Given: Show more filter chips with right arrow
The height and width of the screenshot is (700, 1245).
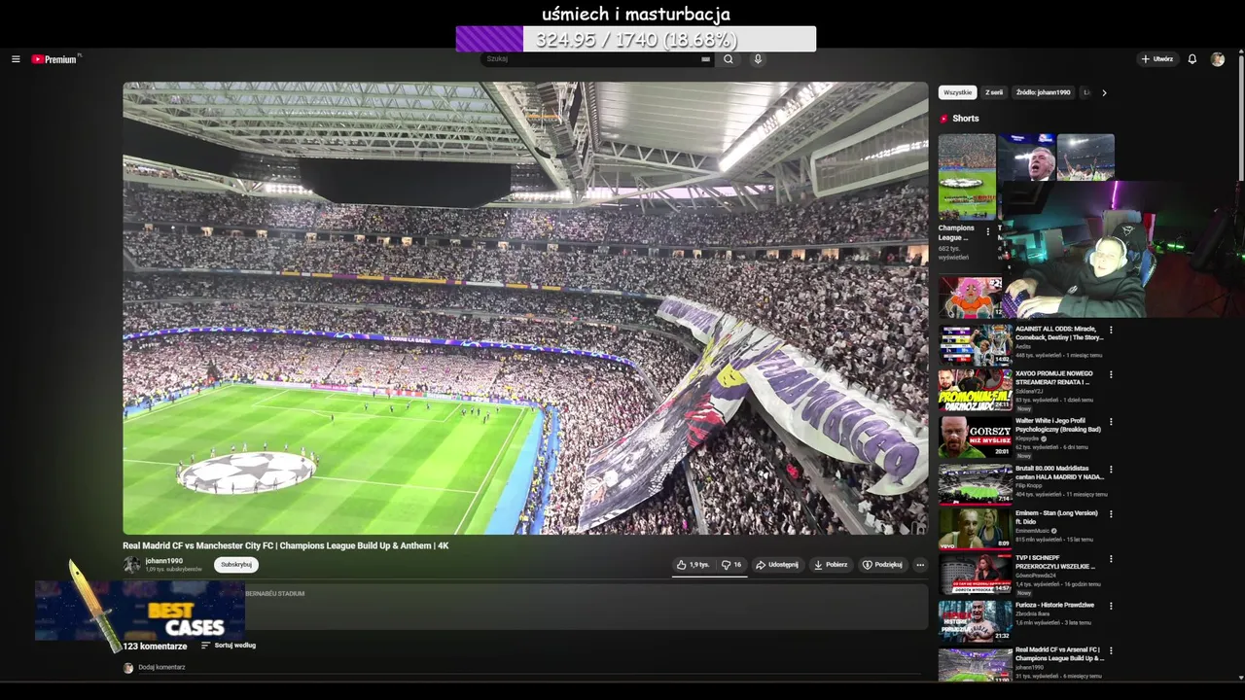Looking at the screenshot, I should click(1104, 92).
